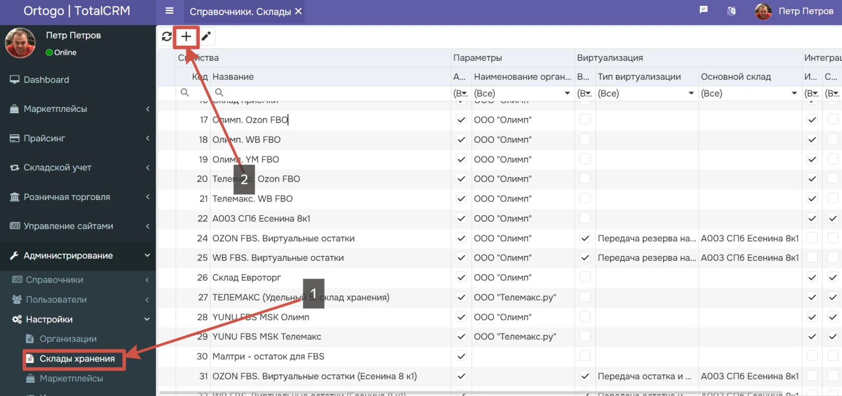The width and height of the screenshot is (842, 396).
Task: Click the plus add warehouse icon
Action: (186, 36)
